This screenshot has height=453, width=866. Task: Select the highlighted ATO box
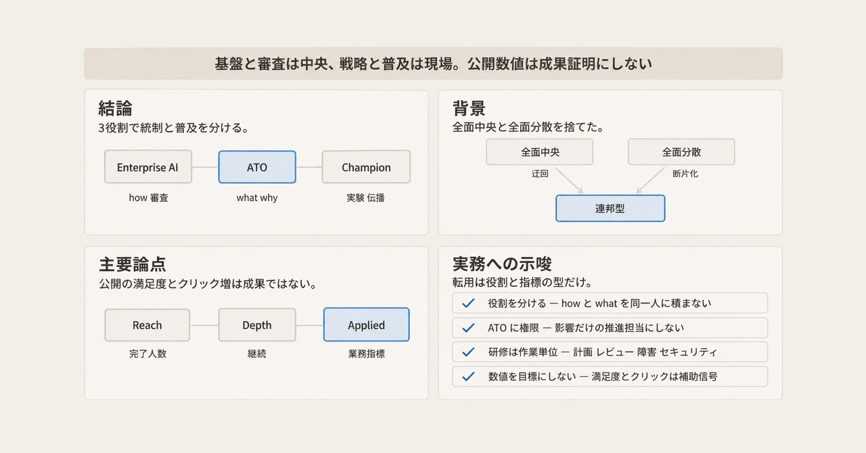tap(257, 167)
